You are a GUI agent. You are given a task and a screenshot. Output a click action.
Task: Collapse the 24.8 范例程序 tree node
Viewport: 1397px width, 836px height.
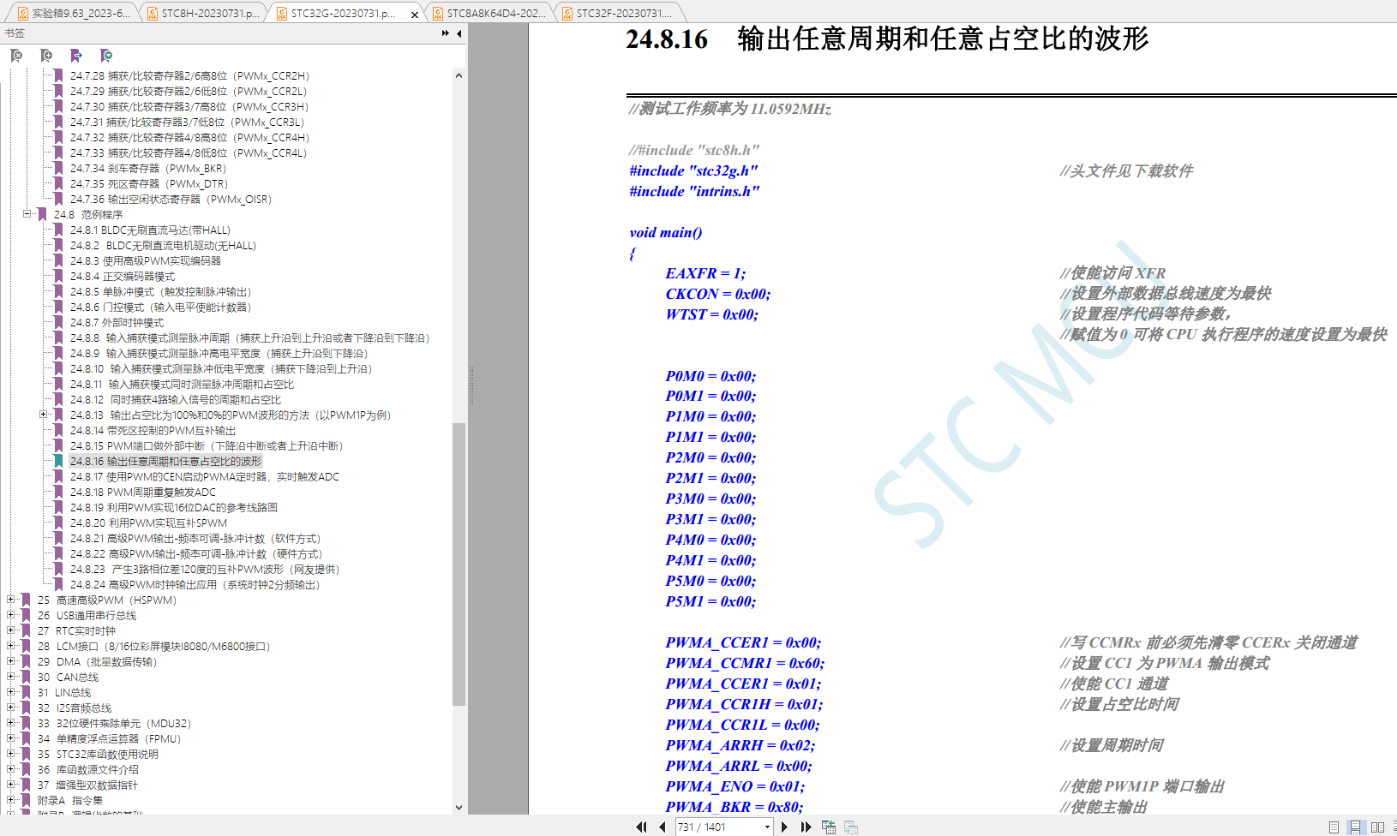[27, 213]
